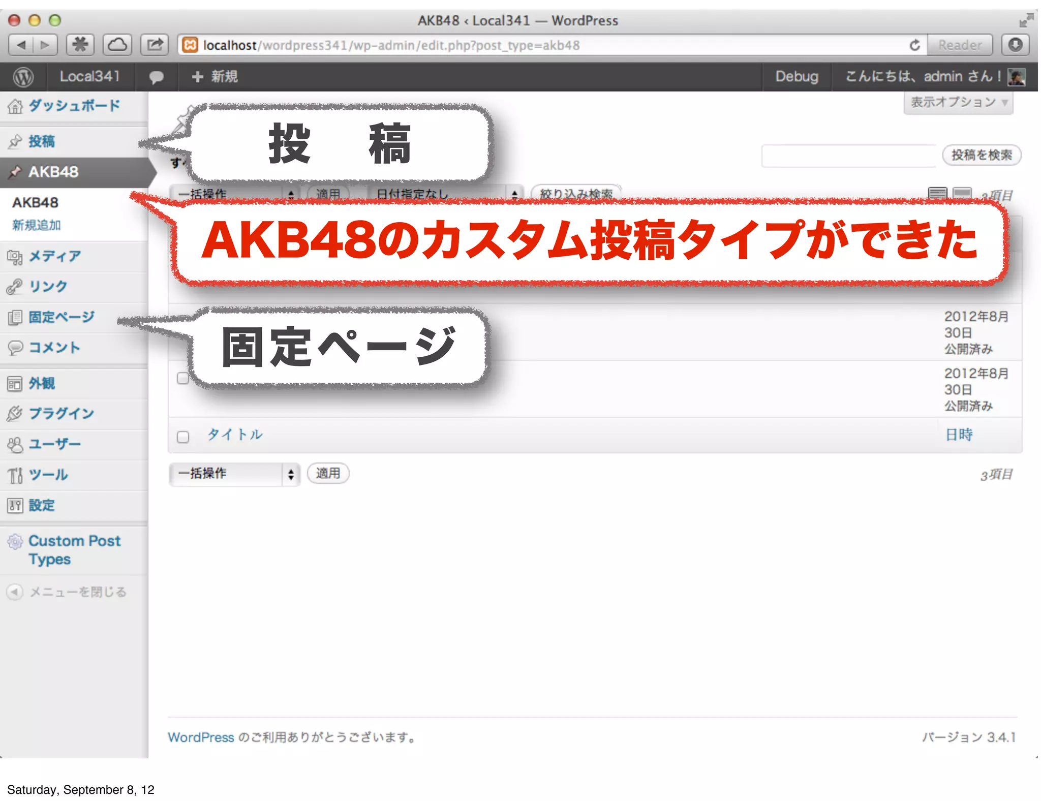Open the extensions puzzle-piece toolbar button
This screenshot has width=1041, height=801.
pos(80,45)
